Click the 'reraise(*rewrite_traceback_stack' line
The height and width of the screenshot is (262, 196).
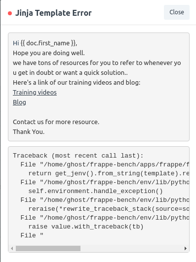point(109,209)
